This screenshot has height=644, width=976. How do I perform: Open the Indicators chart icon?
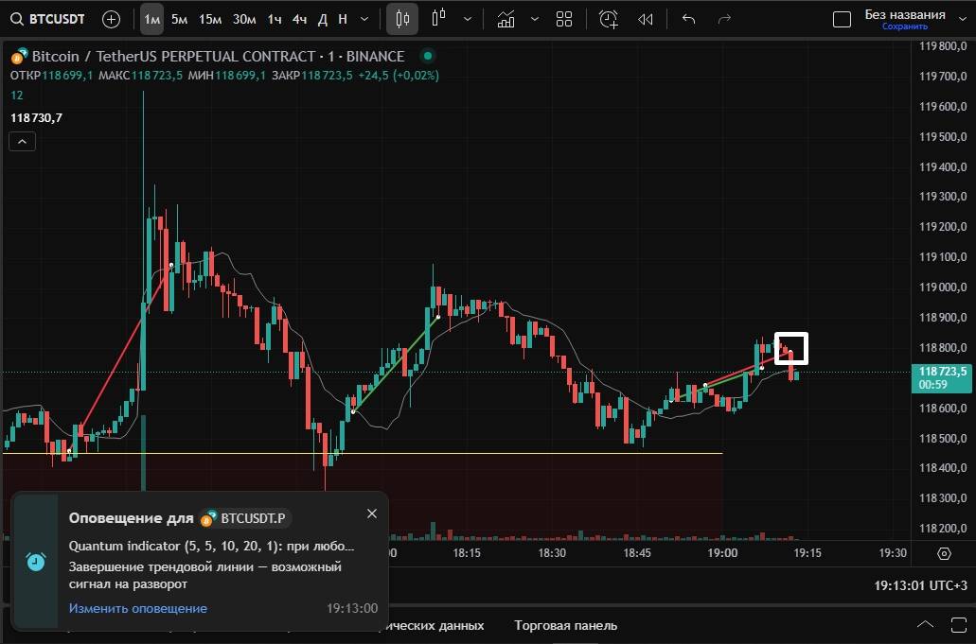(x=506, y=19)
